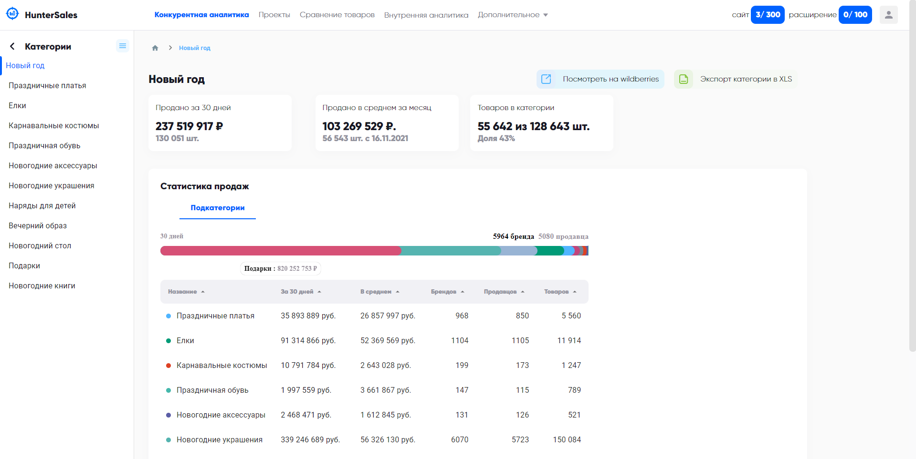Click the purple dot beside Новогодние аксессуары
Screen dimensions: 916x459
[168, 415]
